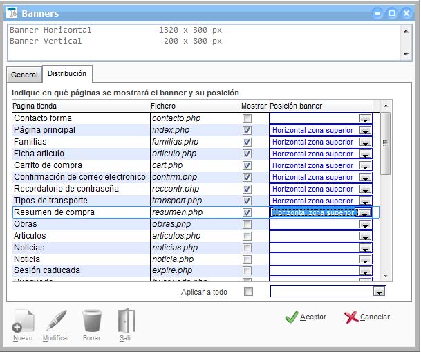The height and width of the screenshot is (352, 421).
Task: Open position dropdown for Página principal
Action: pyautogui.click(x=365, y=130)
